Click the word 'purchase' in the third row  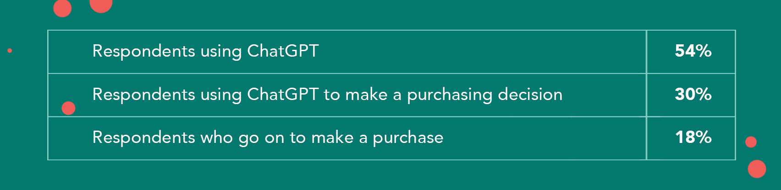(408, 138)
